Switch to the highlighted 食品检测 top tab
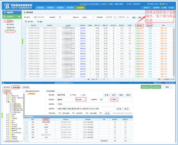 [80, 8]
